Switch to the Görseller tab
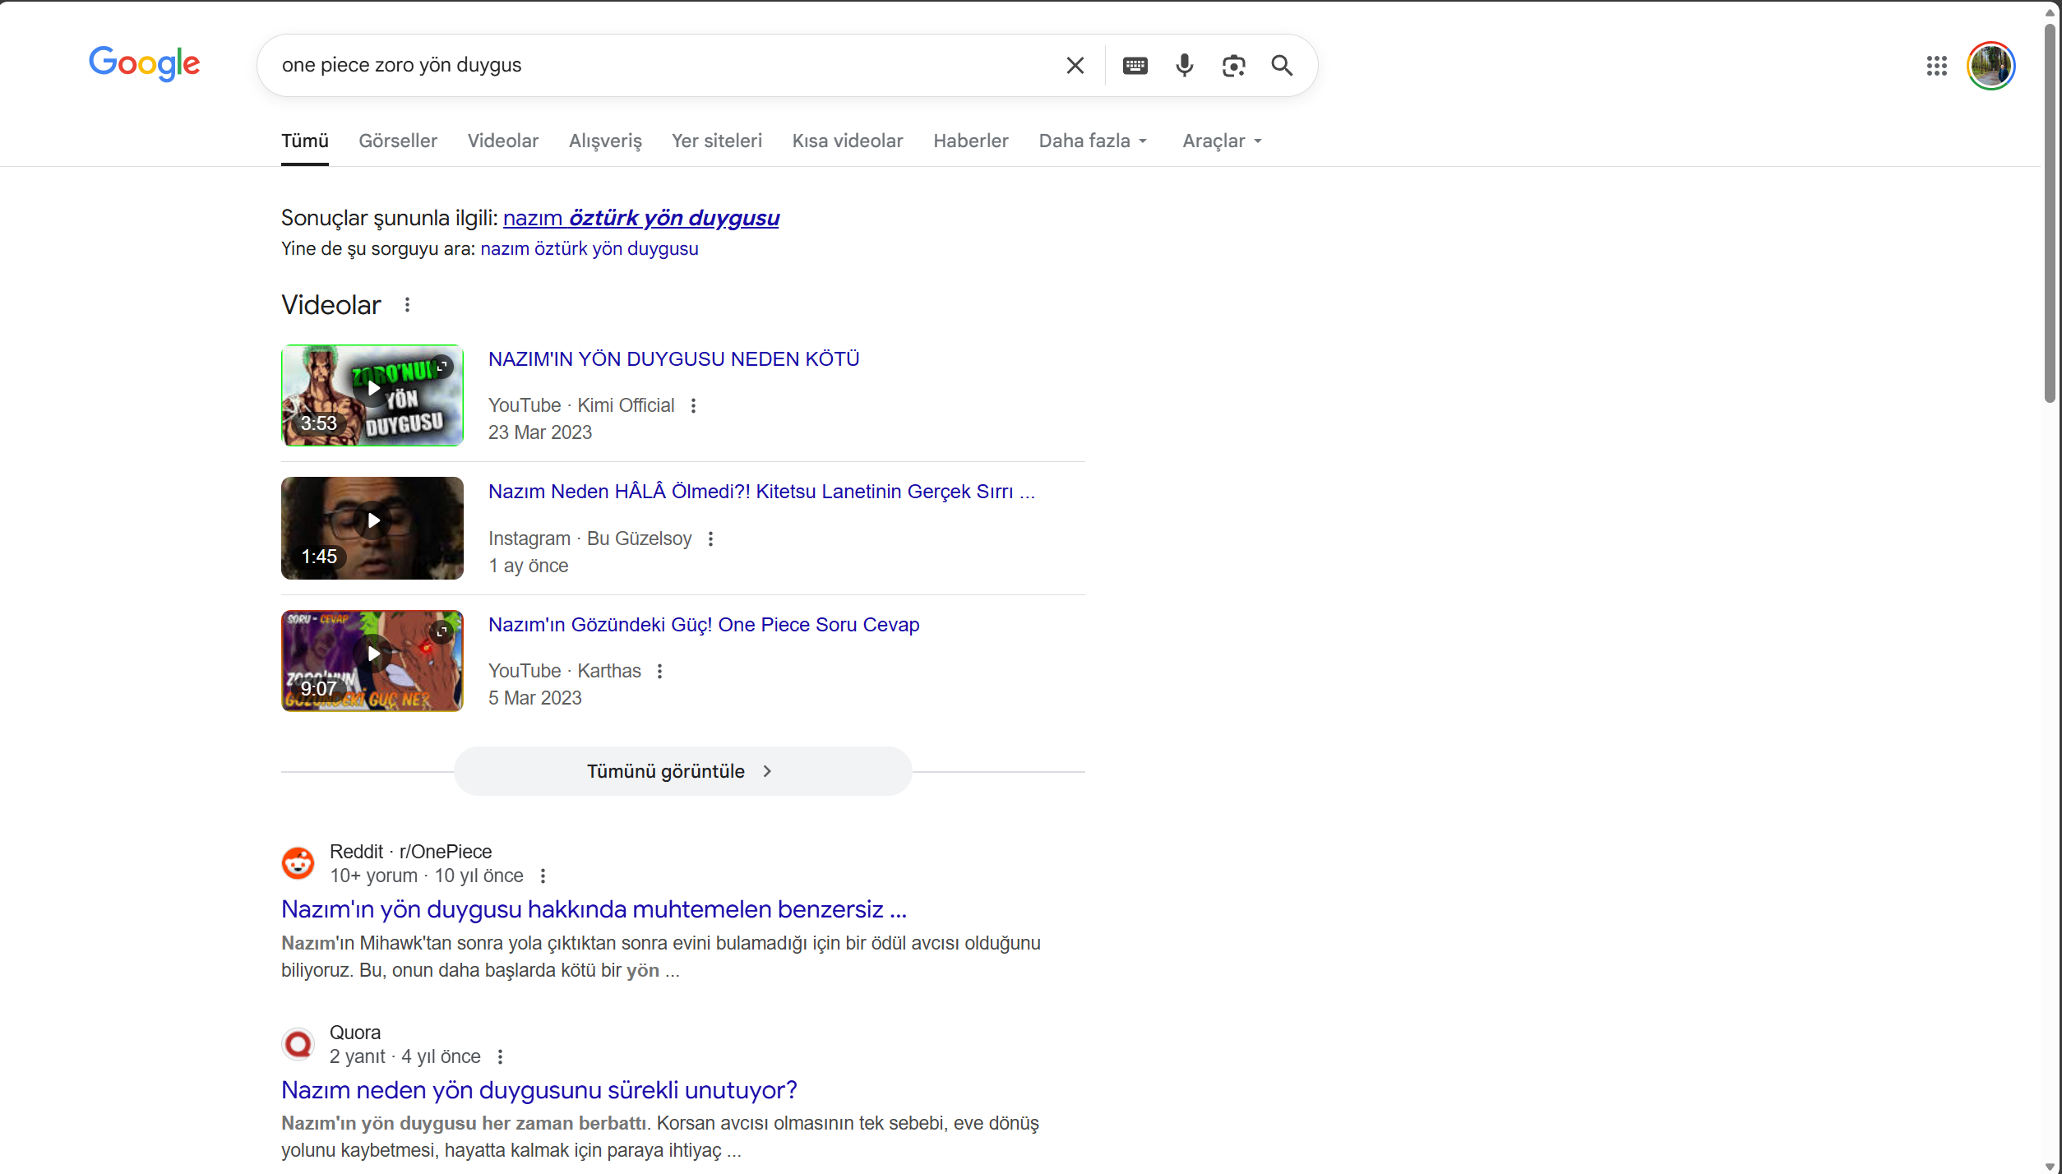This screenshot has height=1174, width=2062. tap(398, 141)
